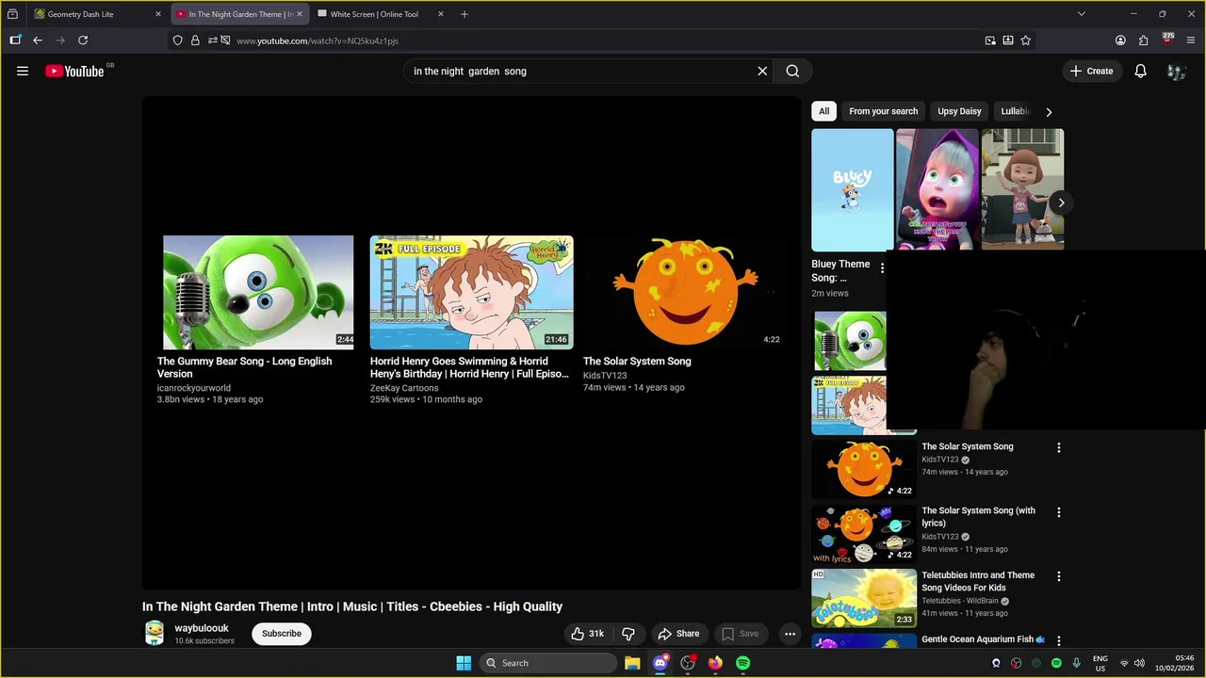
Task: Open the YouTube guide hamburger menu
Action: [23, 71]
